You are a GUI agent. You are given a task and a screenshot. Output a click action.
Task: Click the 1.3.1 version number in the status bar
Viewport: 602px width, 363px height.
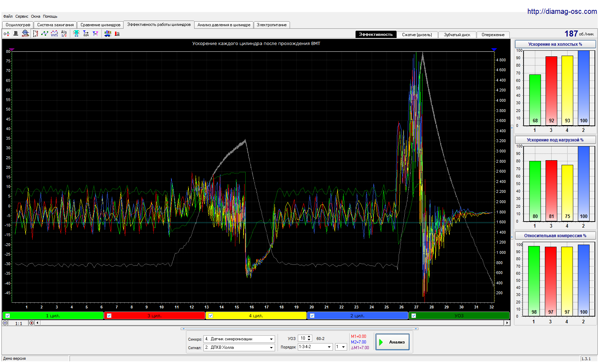[586, 359]
